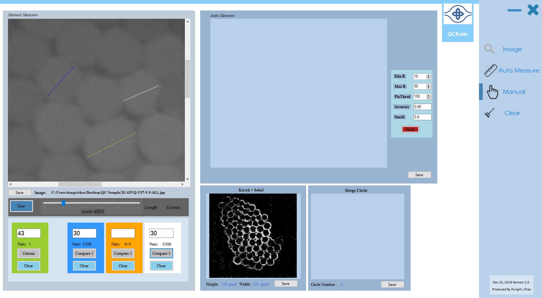This screenshot has height=298, width=542.
Task: Save the Manual Measure image
Action: coord(20,193)
